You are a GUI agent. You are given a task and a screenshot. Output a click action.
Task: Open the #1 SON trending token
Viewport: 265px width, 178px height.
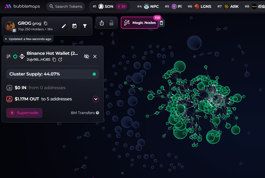[103, 6]
